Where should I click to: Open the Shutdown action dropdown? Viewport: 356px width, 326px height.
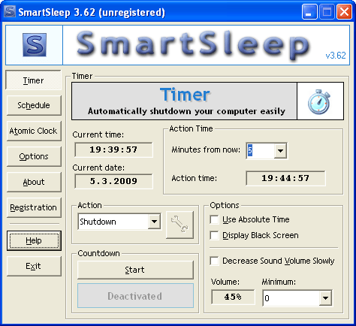(x=154, y=222)
